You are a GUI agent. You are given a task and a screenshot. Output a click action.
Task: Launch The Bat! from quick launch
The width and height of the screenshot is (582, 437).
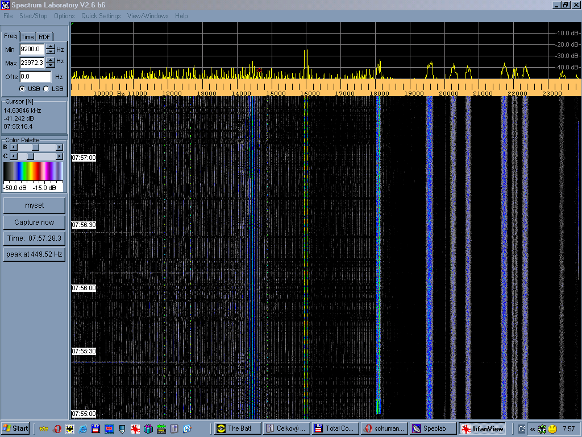70,429
